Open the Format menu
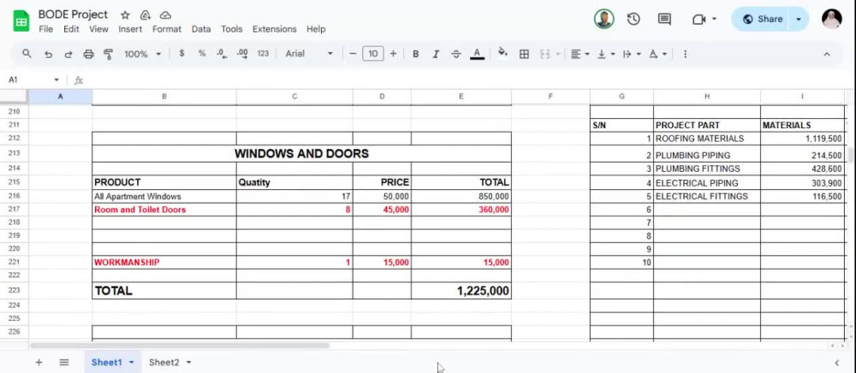The height and width of the screenshot is (373, 856). [167, 29]
